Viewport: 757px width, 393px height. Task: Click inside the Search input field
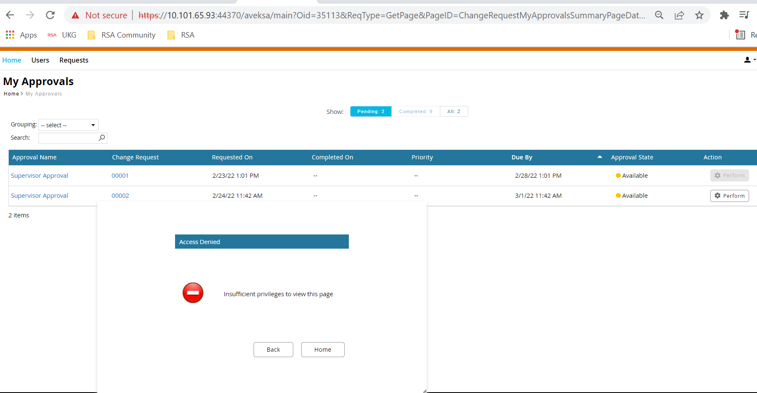coord(69,138)
